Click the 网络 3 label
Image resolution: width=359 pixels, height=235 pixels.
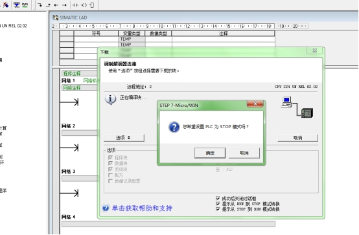[68, 172]
